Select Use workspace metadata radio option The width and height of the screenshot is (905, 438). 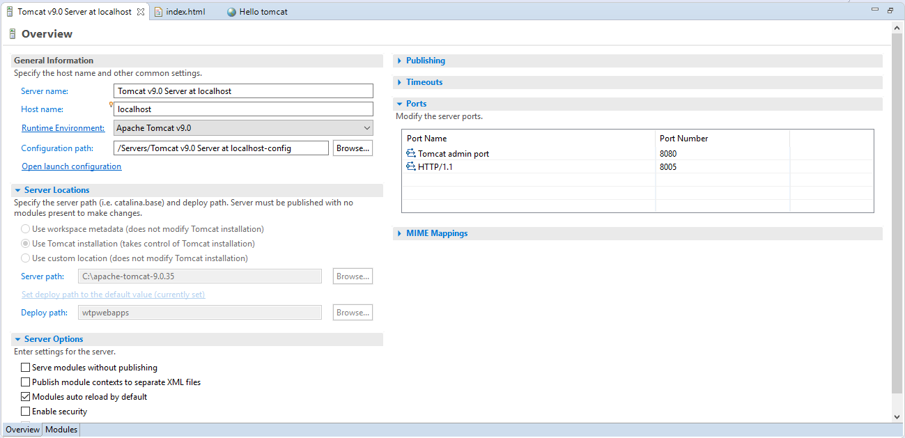click(x=26, y=229)
